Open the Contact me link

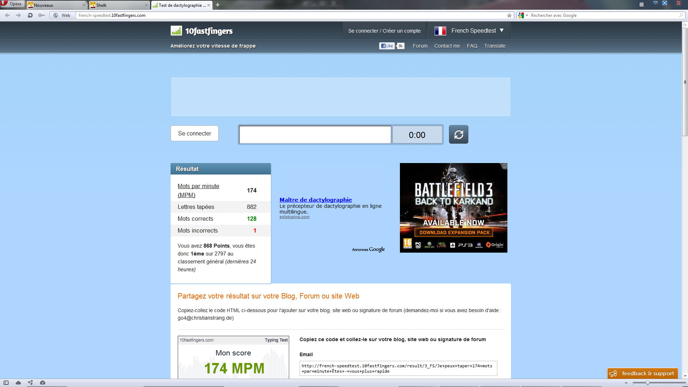(x=447, y=46)
